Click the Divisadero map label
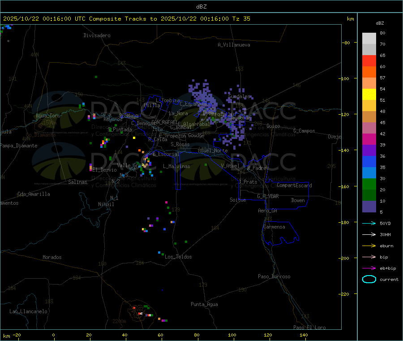 point(97,35)
